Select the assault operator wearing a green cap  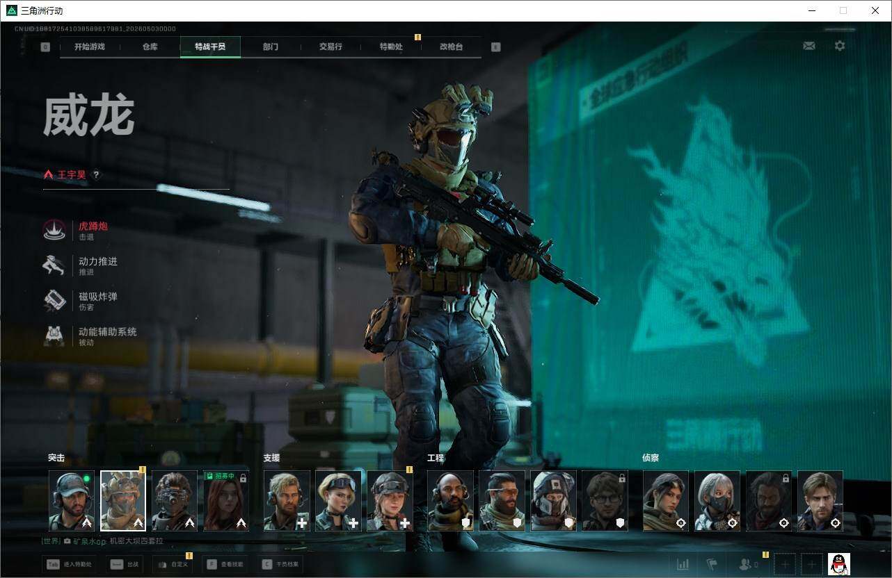72,501
